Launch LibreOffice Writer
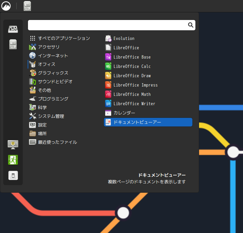243x233 pixels. [148, 104]
